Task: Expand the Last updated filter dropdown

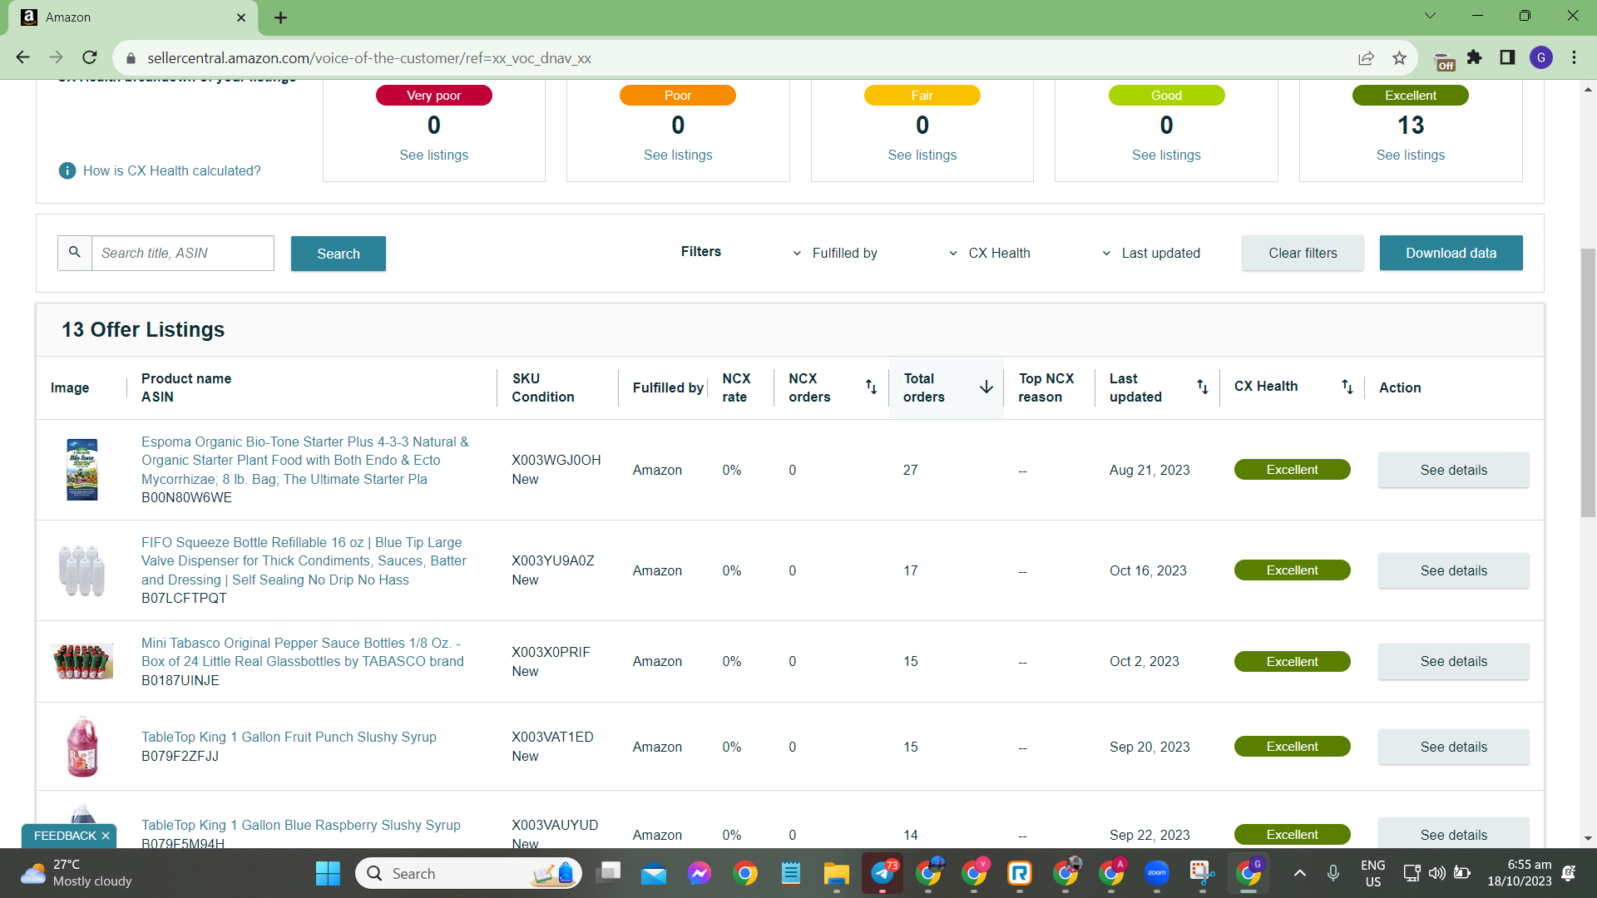Action: 1151,253
